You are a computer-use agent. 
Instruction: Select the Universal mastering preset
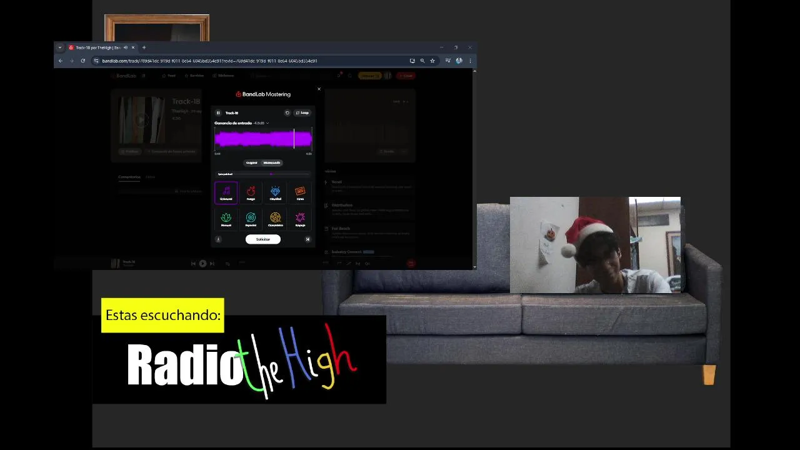pyautogui.click(x=226, y=192)
